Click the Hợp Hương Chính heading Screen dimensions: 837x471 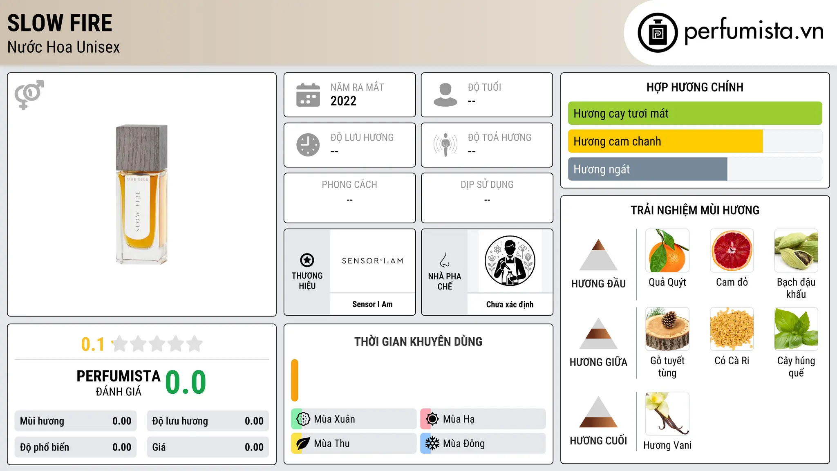click(x=695, y=87)
